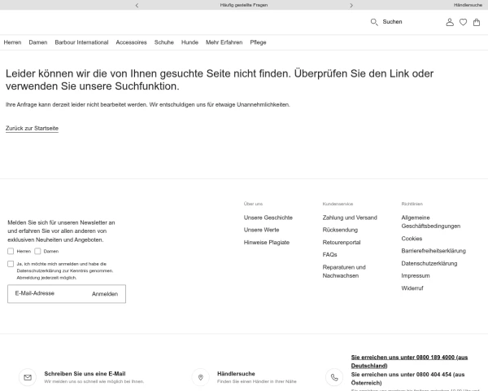Open the Accessoires menu
Viewport: 488px width, 391px height.
131,42
